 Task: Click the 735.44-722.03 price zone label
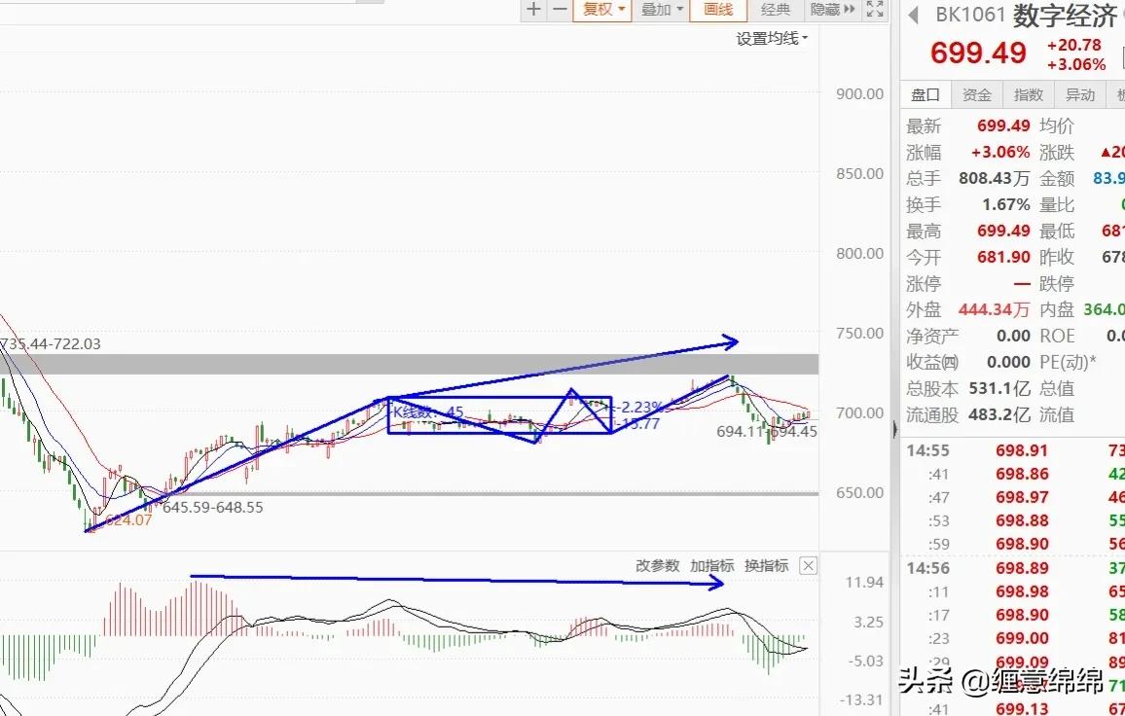tap(51, 343)
